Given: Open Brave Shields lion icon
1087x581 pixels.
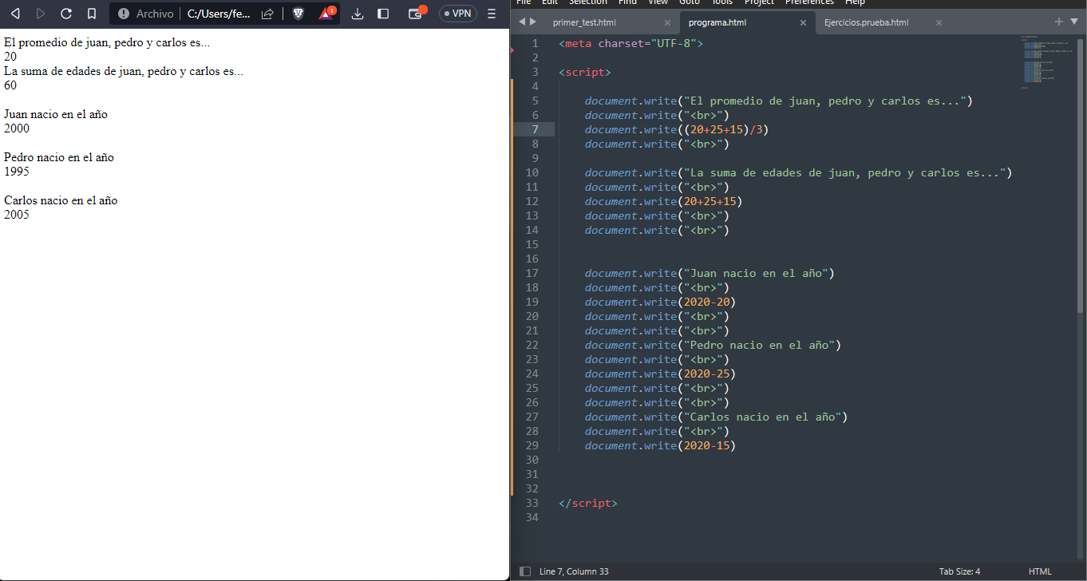Looking at the screenshot, I should point(298,14).
